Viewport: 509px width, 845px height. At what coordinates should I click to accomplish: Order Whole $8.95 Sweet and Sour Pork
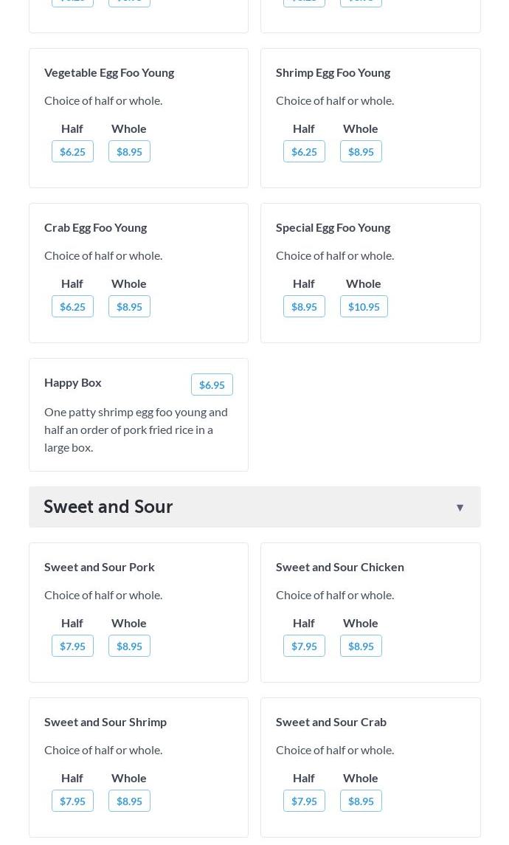pyautogui.click(x=129, y=646)
